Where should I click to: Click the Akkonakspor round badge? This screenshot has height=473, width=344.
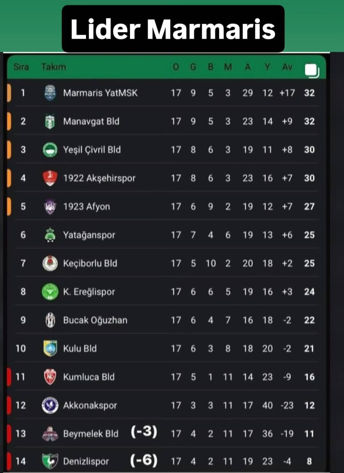50,405
